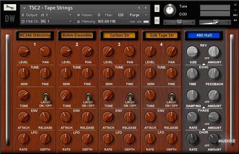Open the wrench instrument edit icon
This screenshot has width=239, height=154.
[10, 7]
